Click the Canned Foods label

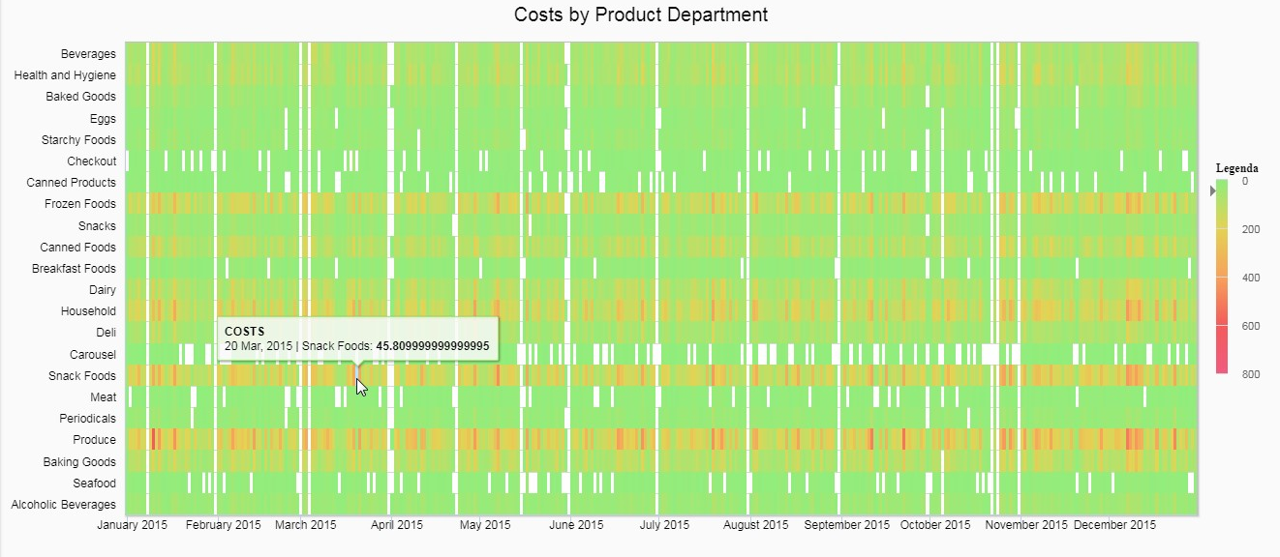pos(77,248)
